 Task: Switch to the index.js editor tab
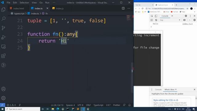[60, 8]
